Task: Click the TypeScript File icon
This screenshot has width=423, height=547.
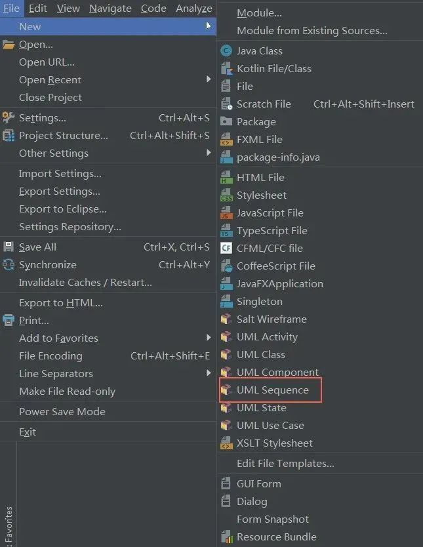Action: [226, 231]
